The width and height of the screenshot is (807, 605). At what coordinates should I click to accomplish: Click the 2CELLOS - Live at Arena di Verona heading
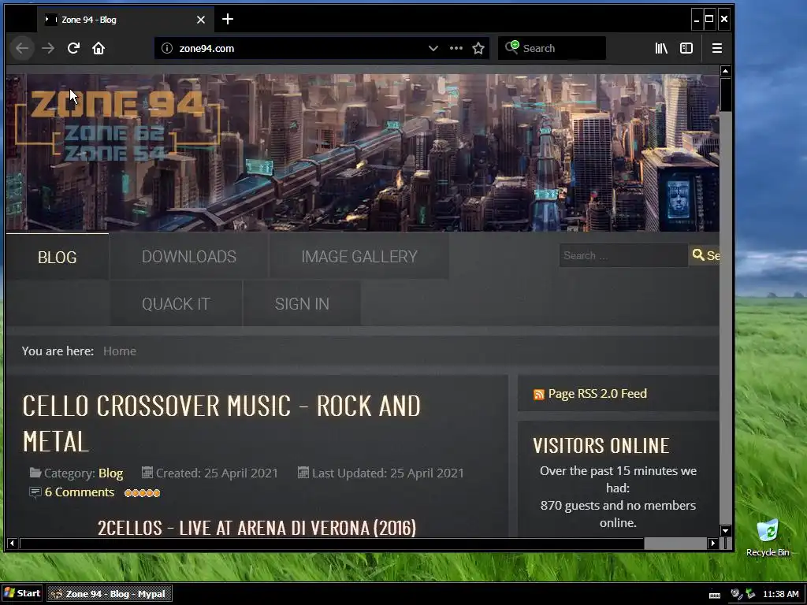coord(257,528)
